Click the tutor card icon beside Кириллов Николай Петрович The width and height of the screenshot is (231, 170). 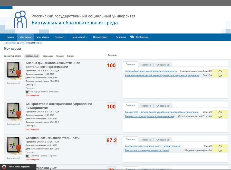28,156
